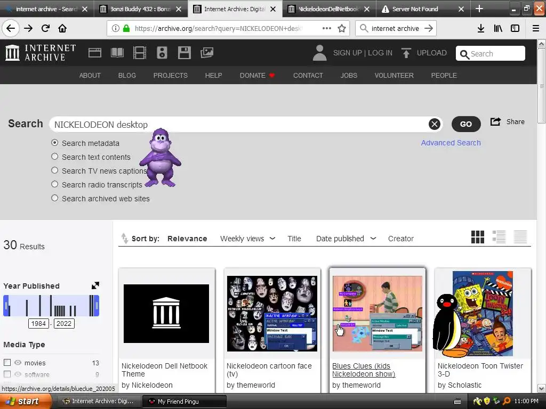Show site information icon in address bar
This screenshot has height=409, width=546.
[116, 28]
